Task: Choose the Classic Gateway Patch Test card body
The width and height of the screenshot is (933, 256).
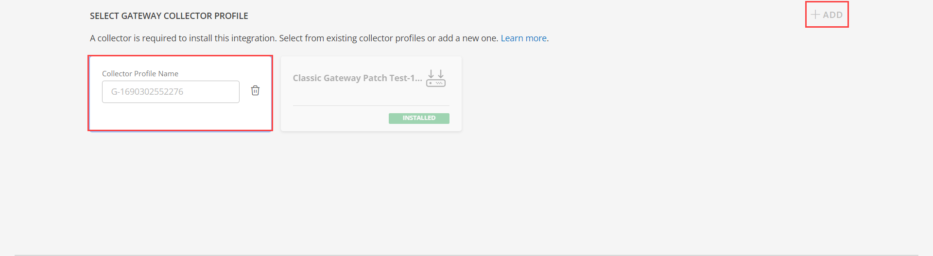Action: pyautogui.click(x=371, y=94)
